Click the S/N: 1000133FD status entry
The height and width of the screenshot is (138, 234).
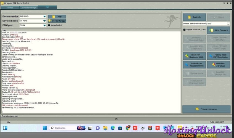tap(217, 122)
